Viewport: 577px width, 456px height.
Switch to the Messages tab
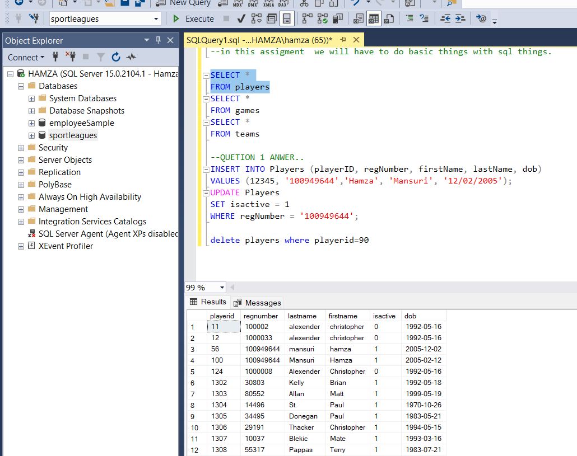coord(257,303)
